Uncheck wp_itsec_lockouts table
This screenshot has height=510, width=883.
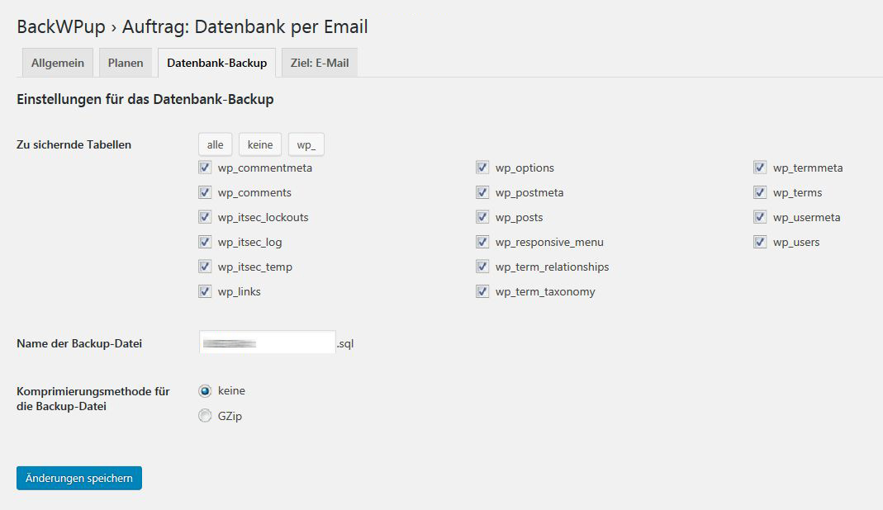point(205,217)
